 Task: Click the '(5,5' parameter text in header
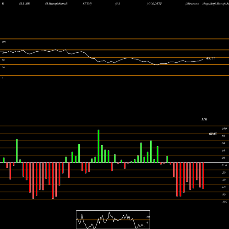click(118, 4)
